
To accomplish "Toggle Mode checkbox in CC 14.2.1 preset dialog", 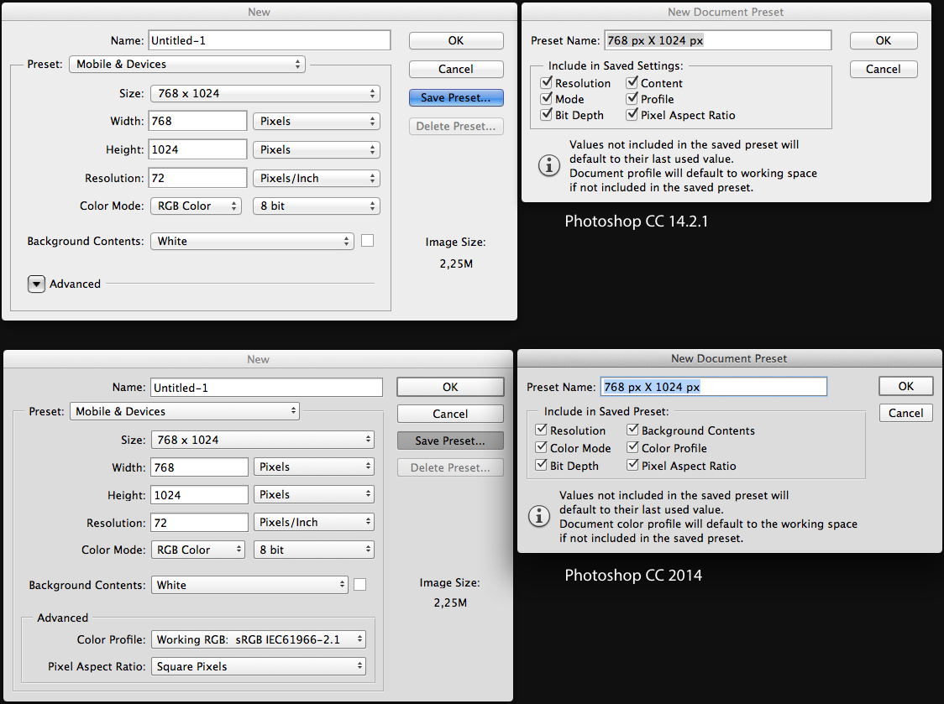I will point(547,99).
